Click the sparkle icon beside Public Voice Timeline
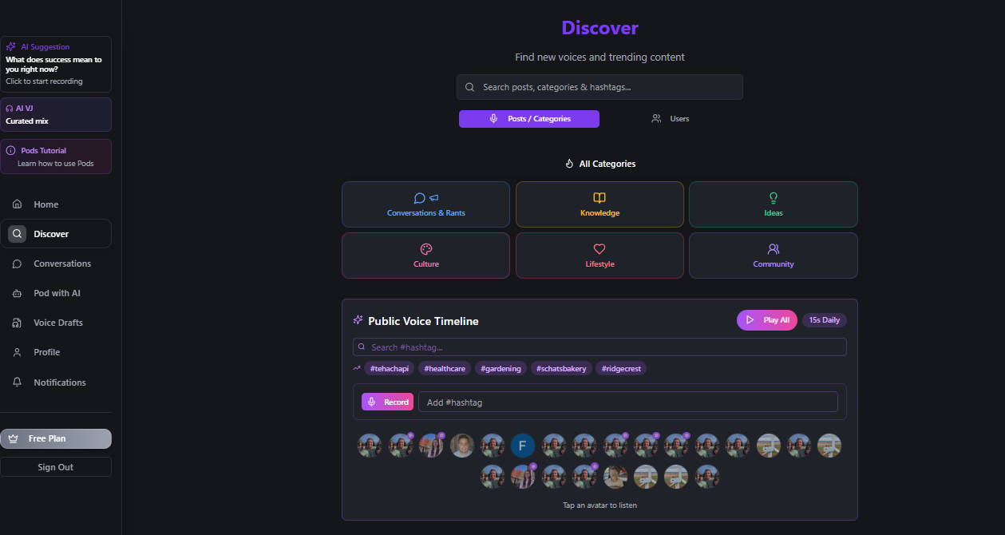The height and width of the screenshot is (535, 1005). (358, 320)
